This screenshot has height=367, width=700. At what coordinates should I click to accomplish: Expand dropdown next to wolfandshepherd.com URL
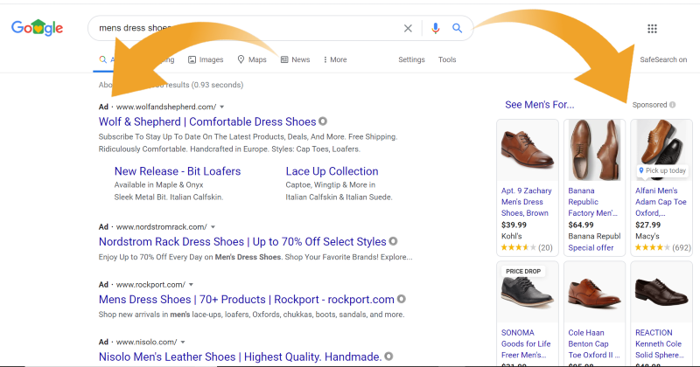click(x=222, y=107)
